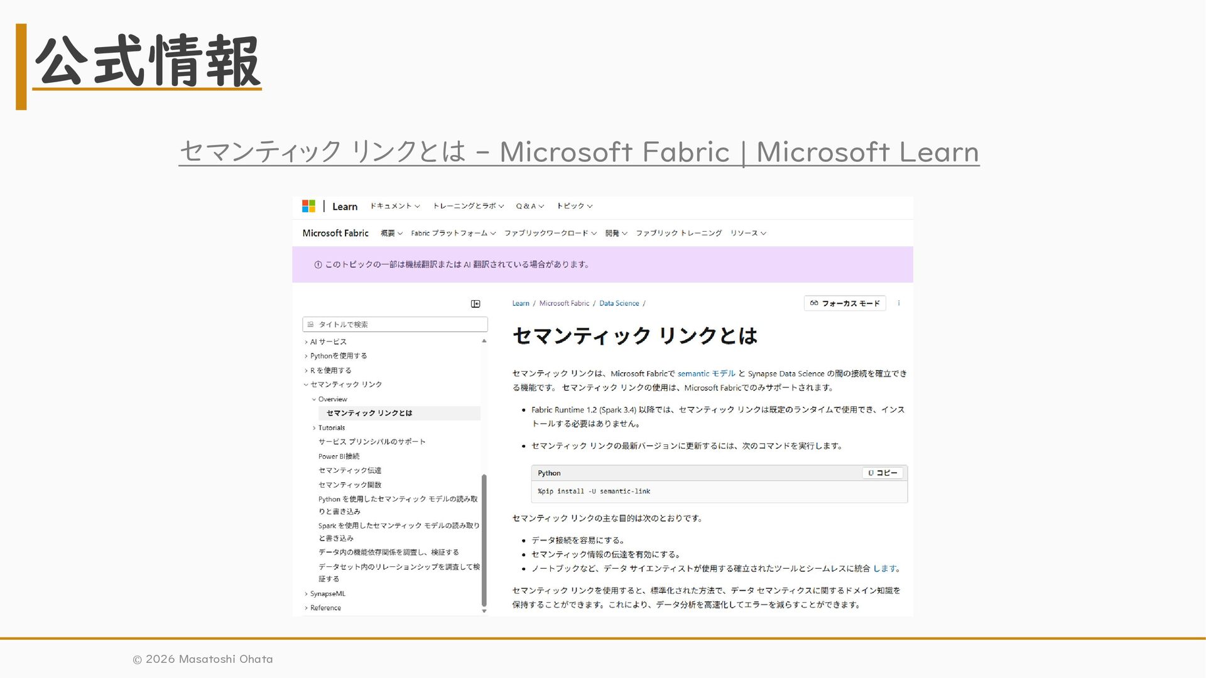The height and width of the screenshot is (678, 1206).
Task: Click the filter icon in title search box
Action: 310,325
